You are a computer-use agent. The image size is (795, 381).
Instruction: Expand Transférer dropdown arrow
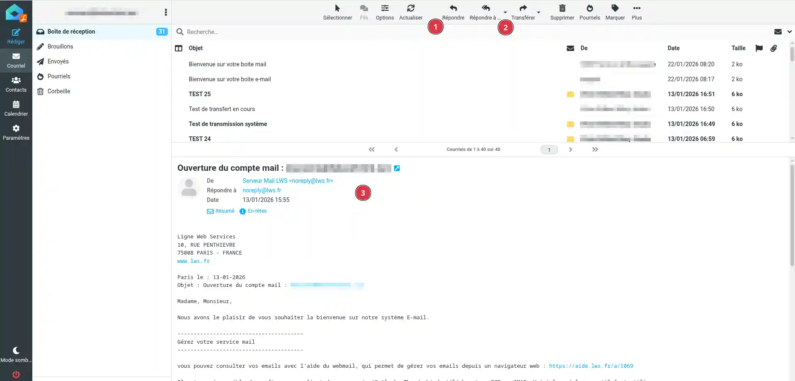coord(538,12)
